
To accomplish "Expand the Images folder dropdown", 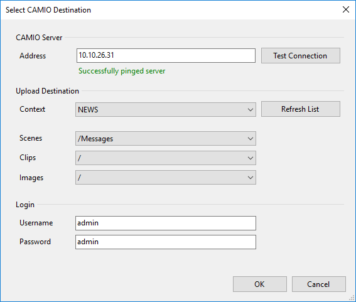I will point(166,178).
